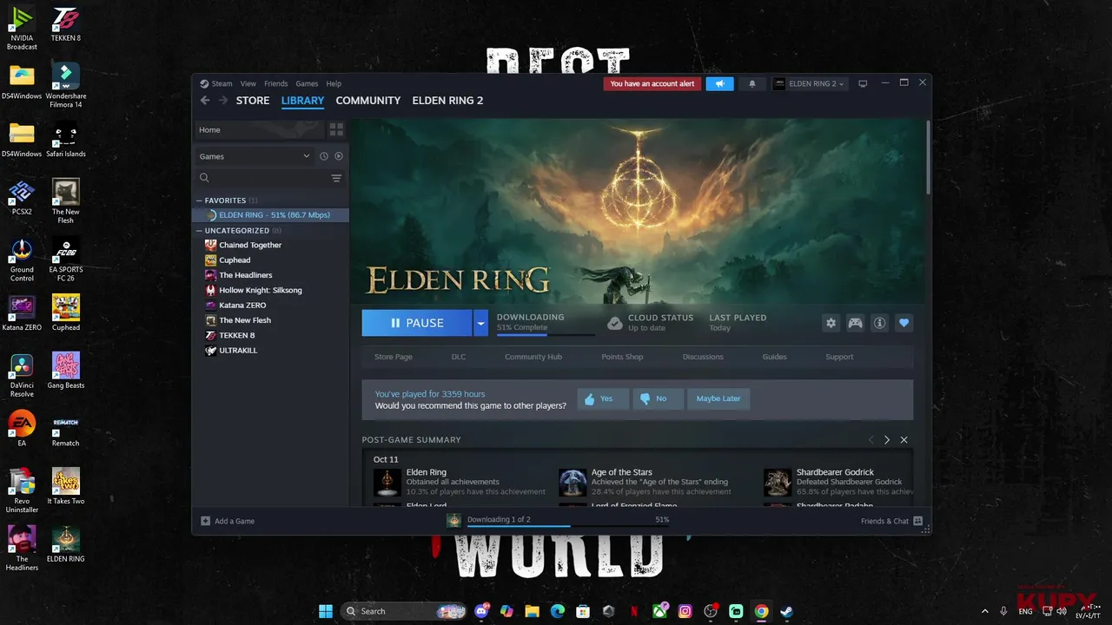Open the announcements megaphone button
The height and width of the screenshot is (625, 1112).
[x=719, y=83]
